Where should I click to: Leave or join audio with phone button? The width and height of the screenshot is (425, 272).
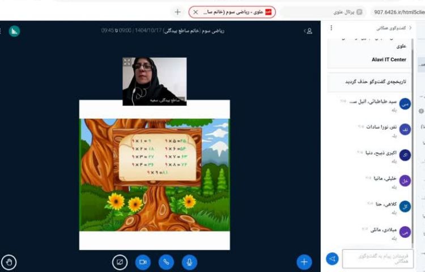tap(166, 262)
